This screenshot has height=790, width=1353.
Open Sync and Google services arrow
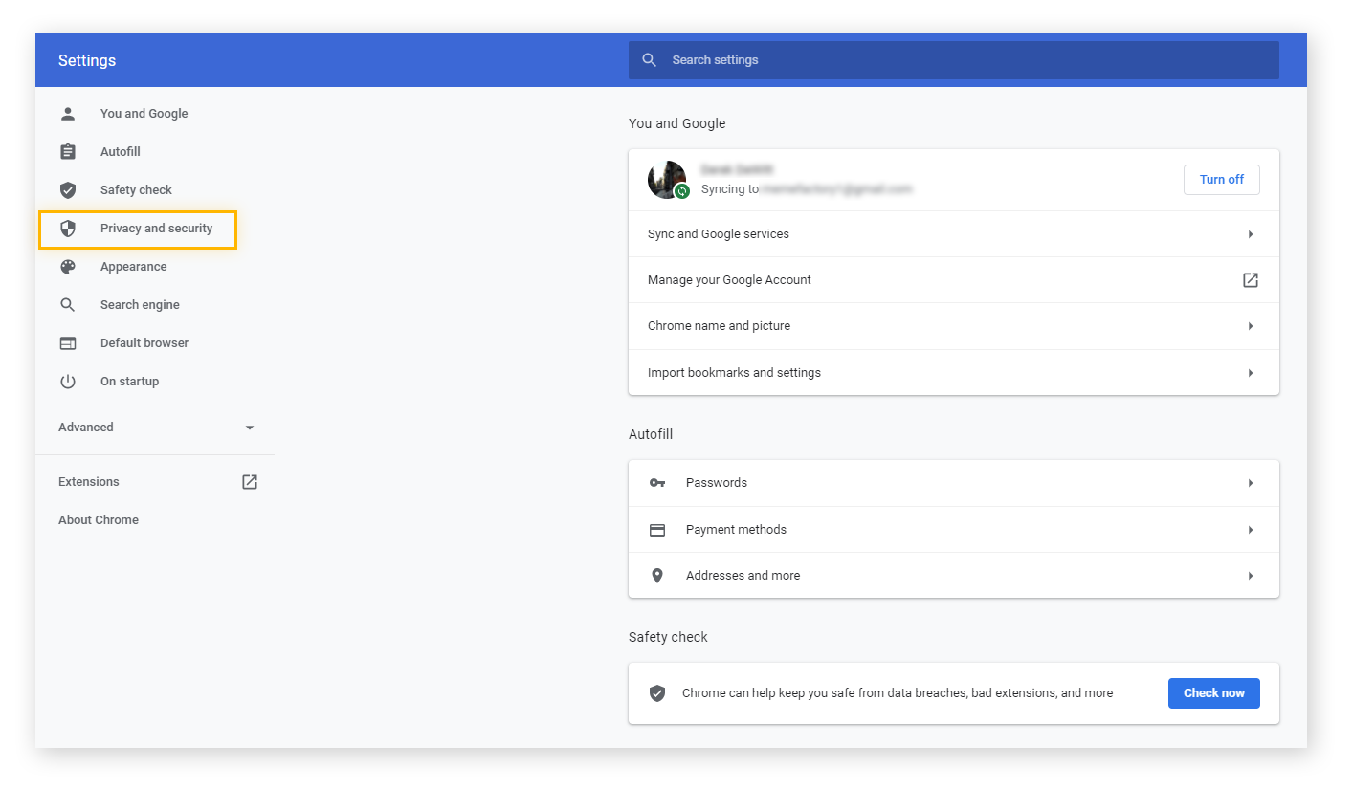click(1250, 234)
